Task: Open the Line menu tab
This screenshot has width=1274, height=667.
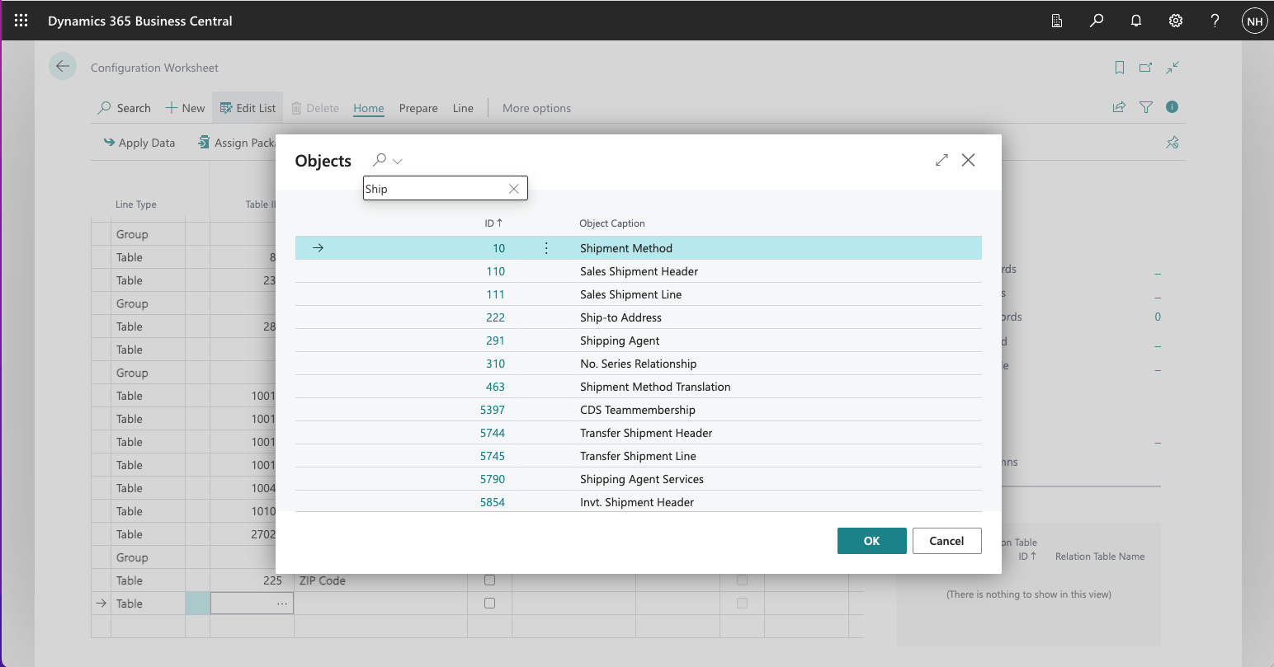Action: [x=463, y=108]
